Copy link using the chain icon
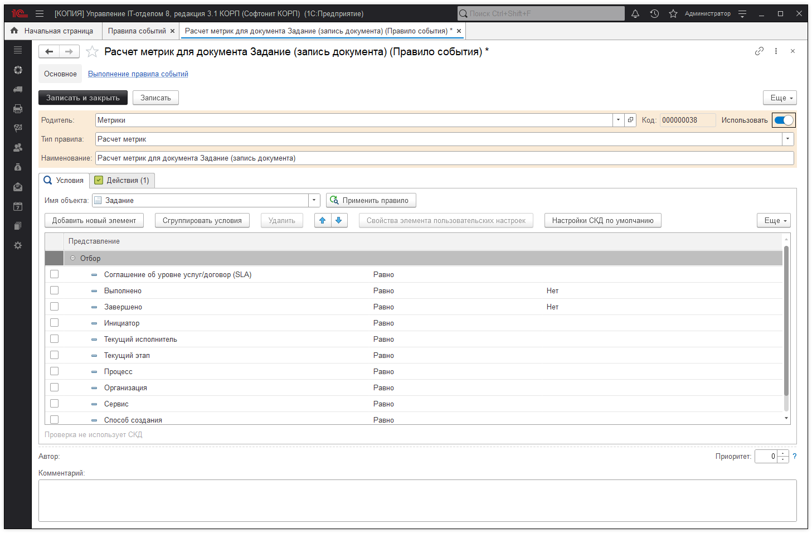 (759, 51)
